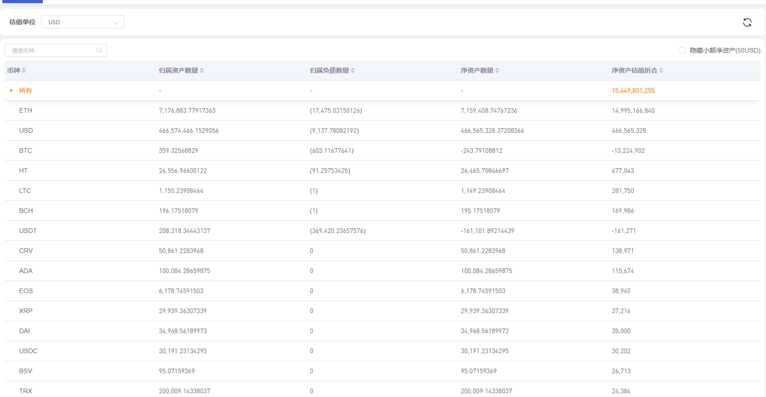Screen dimensions: 766x397
Task: Click the USD currency row name
Action: [26, 130]
